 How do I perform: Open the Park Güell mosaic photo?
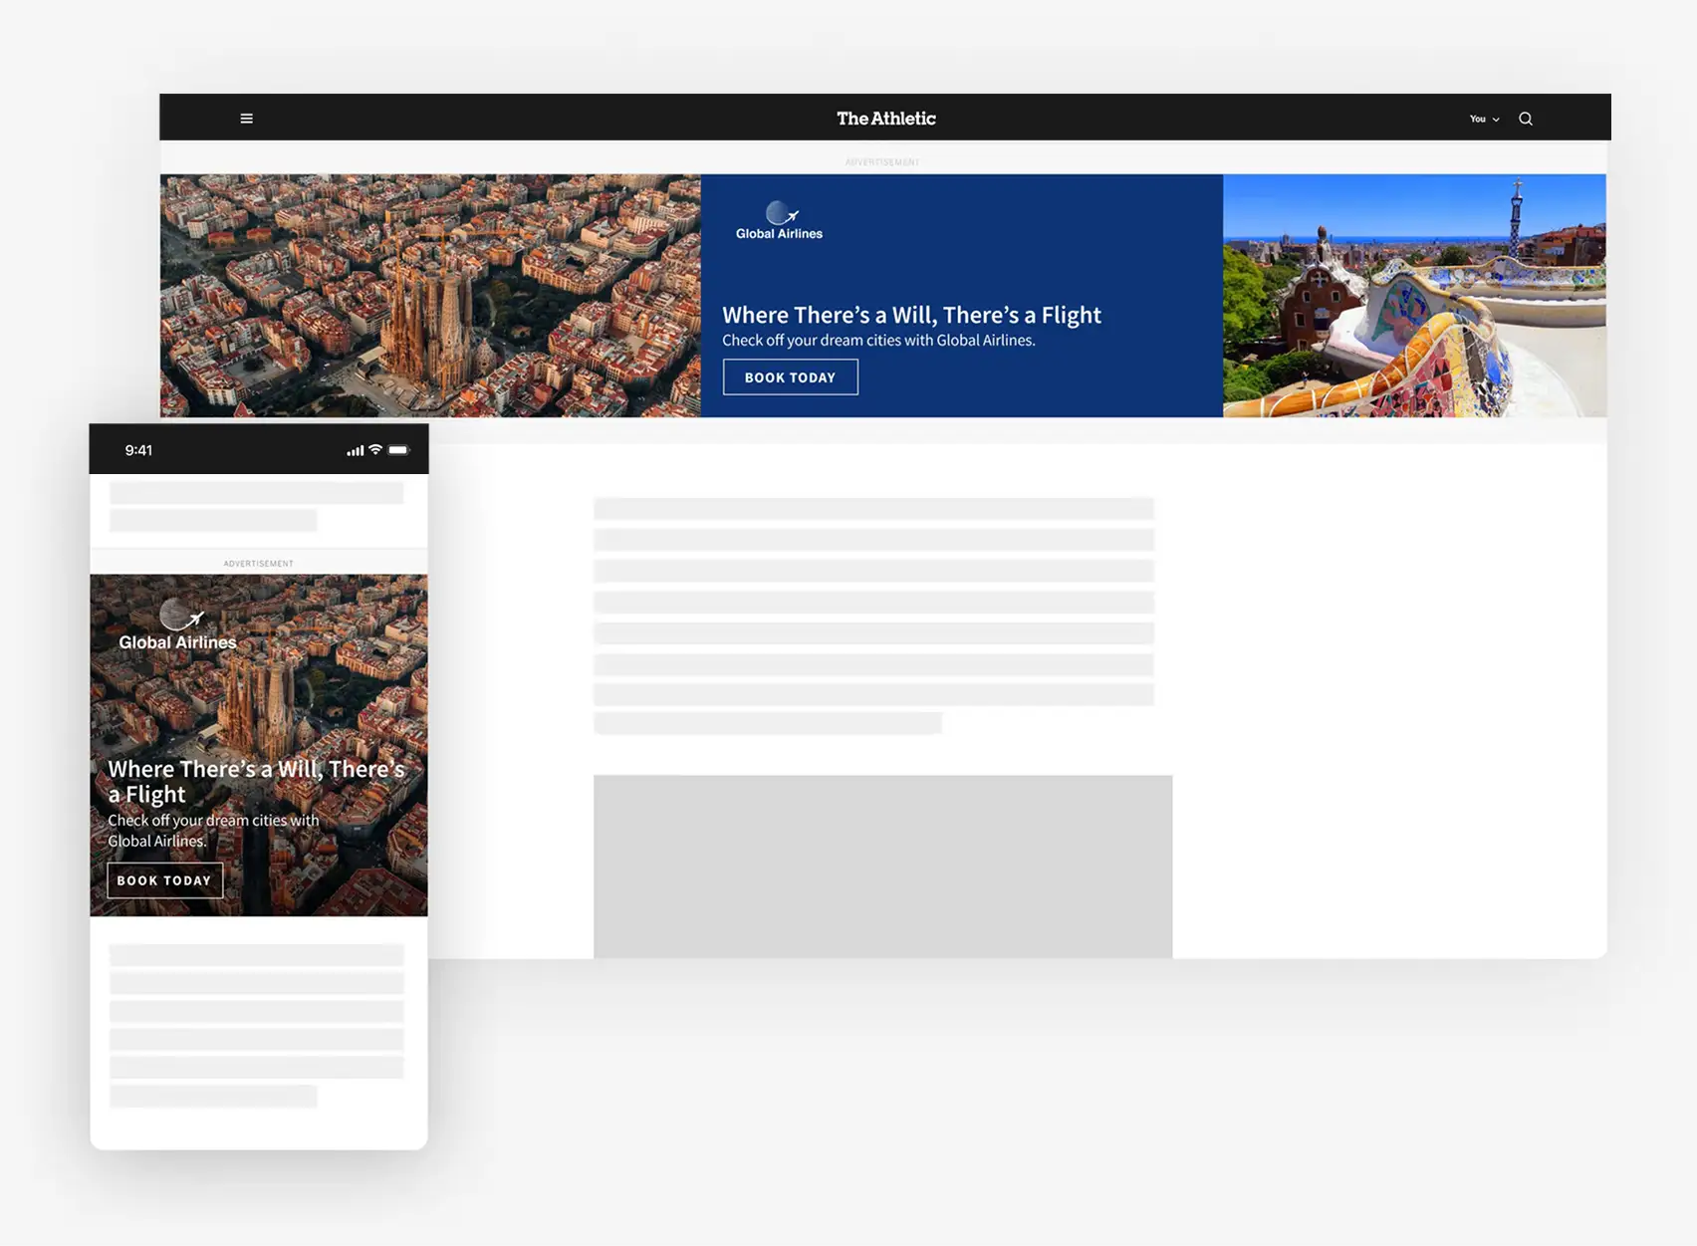pyautogui.click(x=1413, y=295)
